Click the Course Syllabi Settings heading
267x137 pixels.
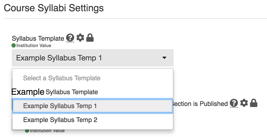[x=54, y=8]
